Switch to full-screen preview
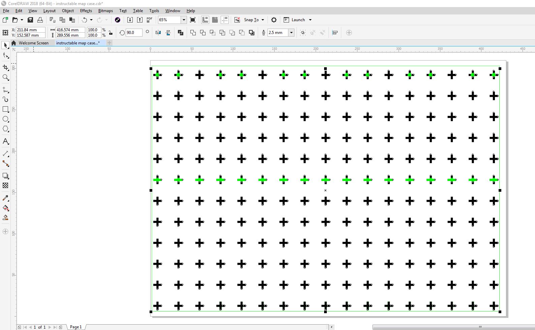This screenshot has width=535, height=330. pos(193,20)
